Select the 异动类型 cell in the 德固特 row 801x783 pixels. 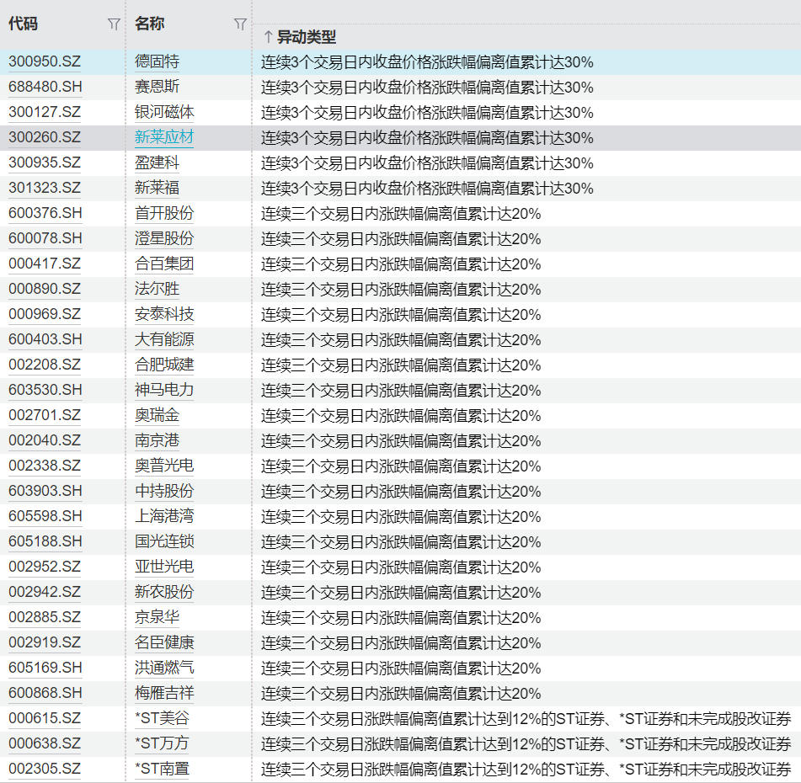click(x=427, y=61)
